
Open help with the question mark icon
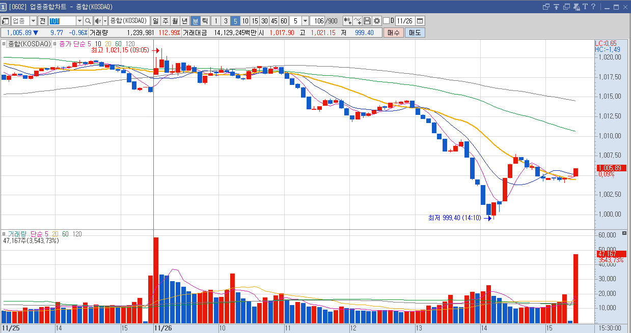click(x=593, y=7)
